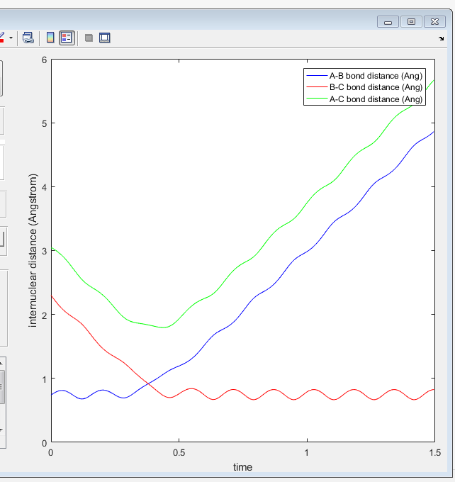Click the y-axis tick label 2
Viewport: 455px width, 482px height.
pos(45,315)
